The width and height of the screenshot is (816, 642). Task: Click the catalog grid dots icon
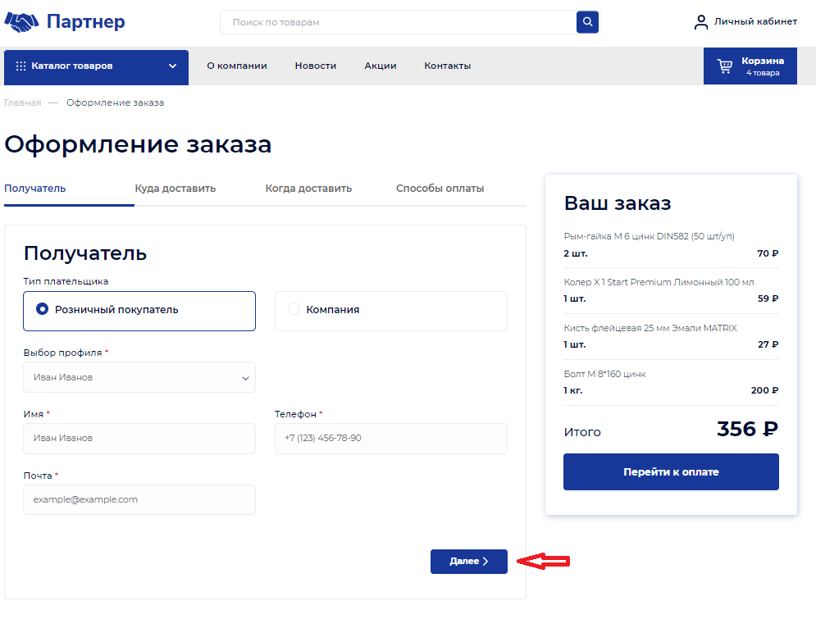[x=21, y=66]
